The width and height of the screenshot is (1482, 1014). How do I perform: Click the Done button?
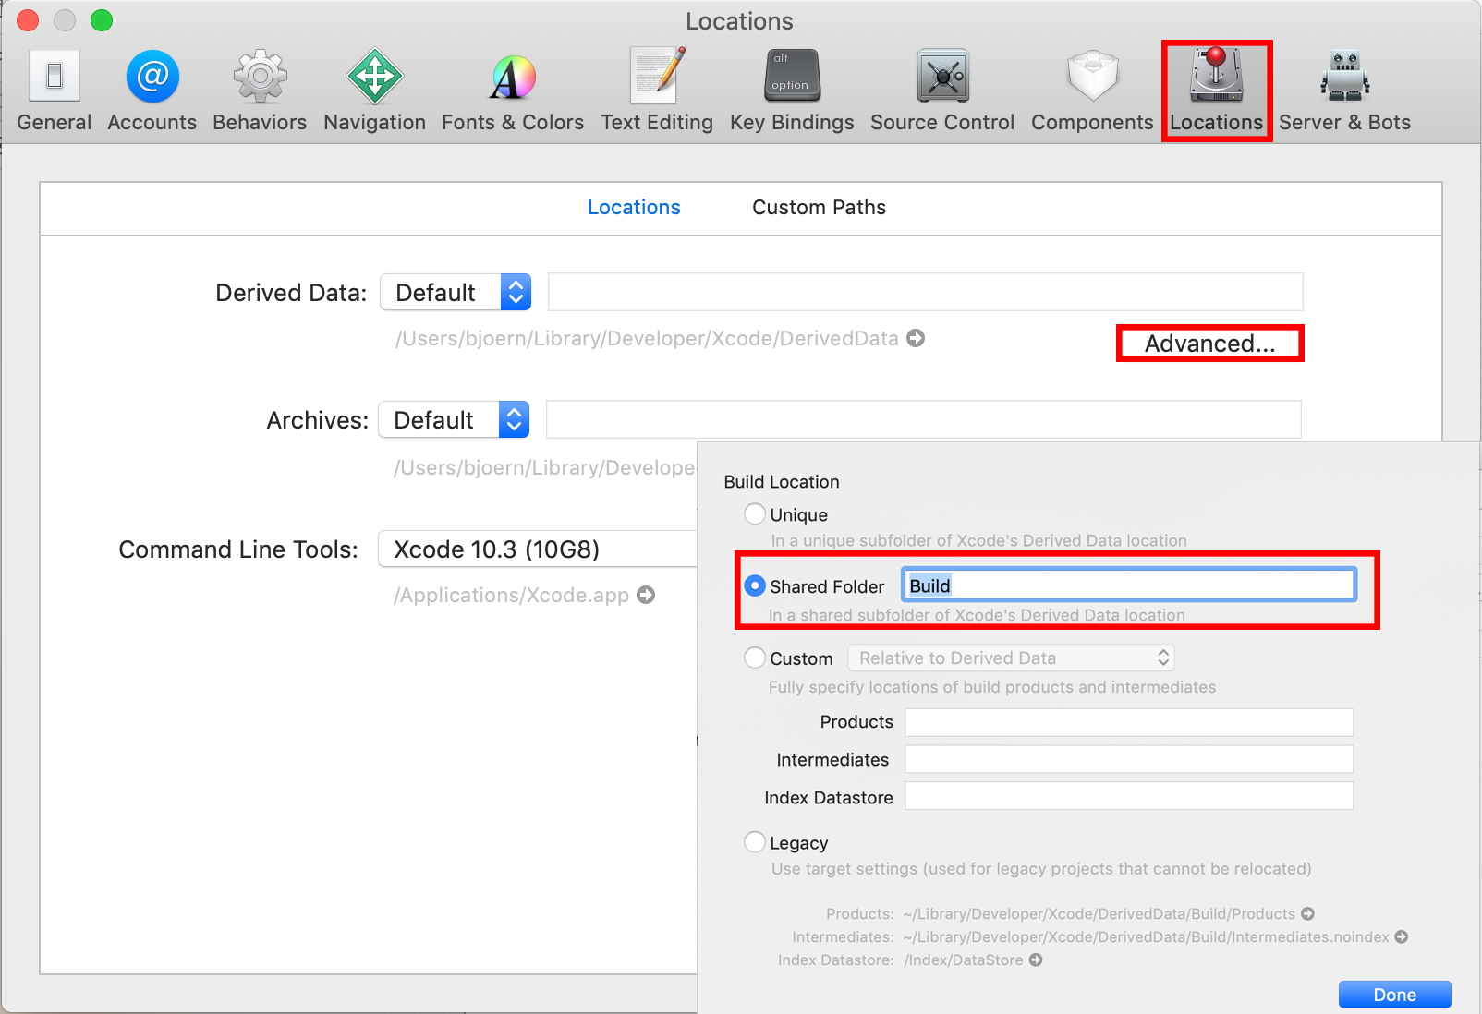(1394, 995)
